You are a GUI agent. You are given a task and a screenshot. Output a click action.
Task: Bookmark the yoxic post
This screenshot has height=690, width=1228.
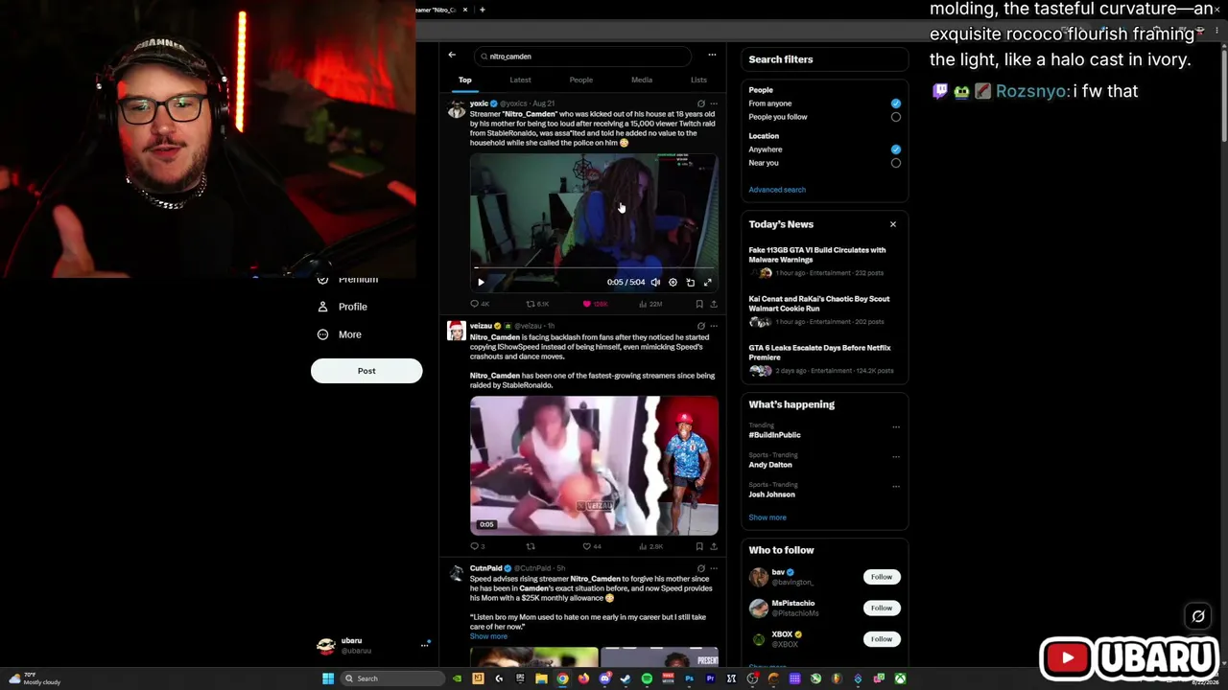tap(699, 304)
